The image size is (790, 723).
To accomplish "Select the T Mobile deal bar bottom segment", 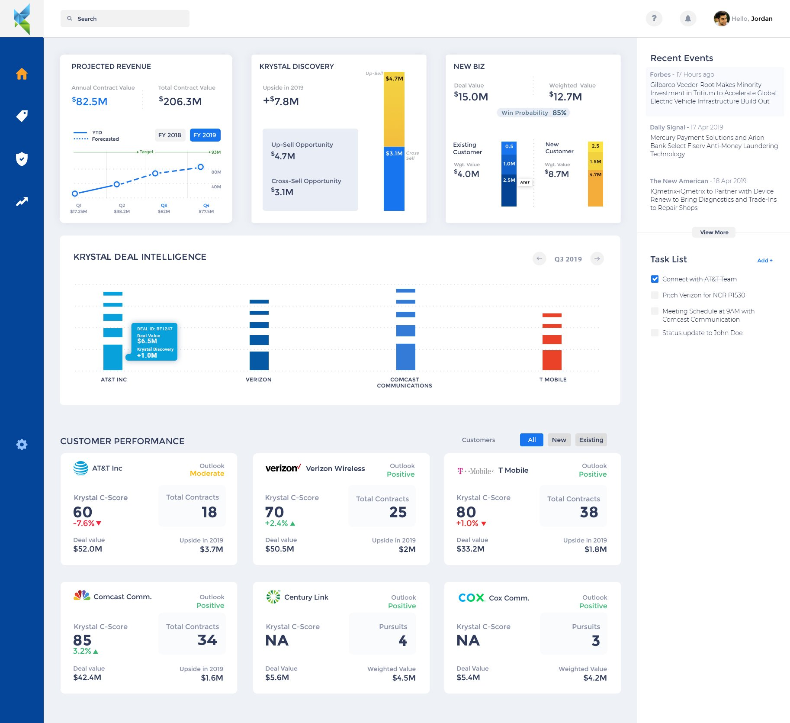I will pos(552,360).
